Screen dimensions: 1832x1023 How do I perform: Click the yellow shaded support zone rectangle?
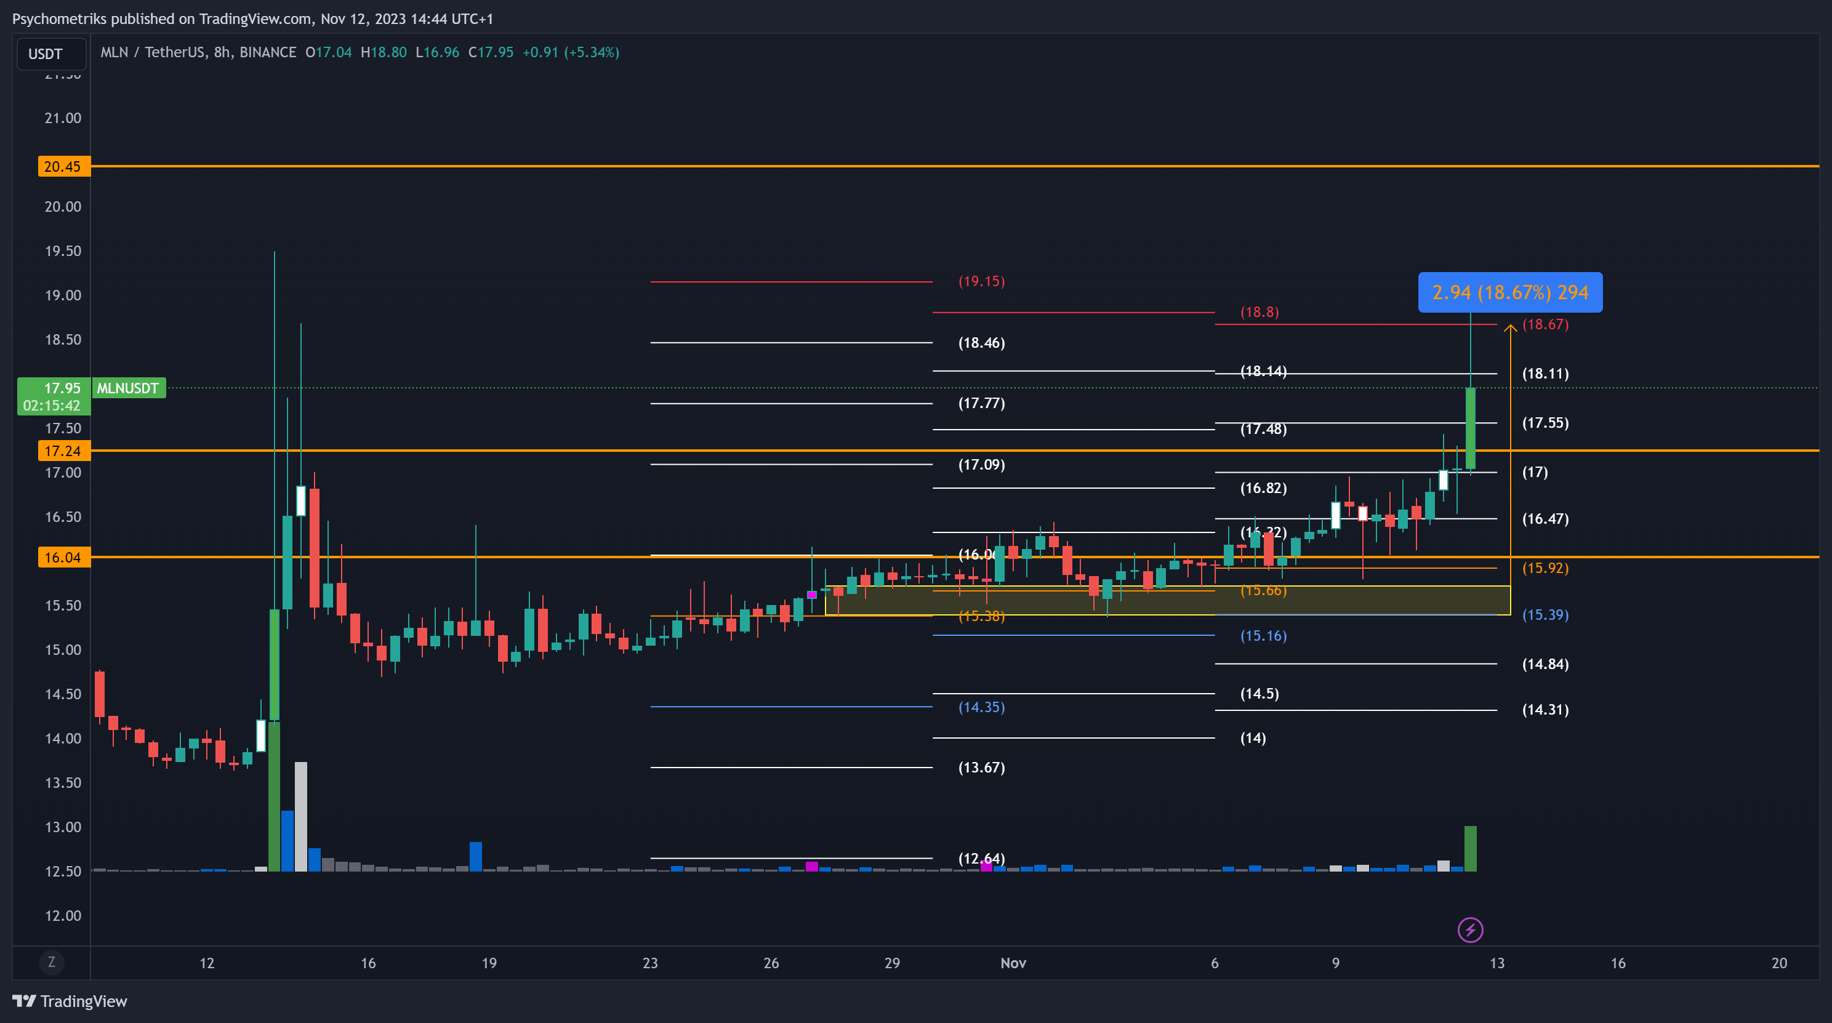point(1167,600)
